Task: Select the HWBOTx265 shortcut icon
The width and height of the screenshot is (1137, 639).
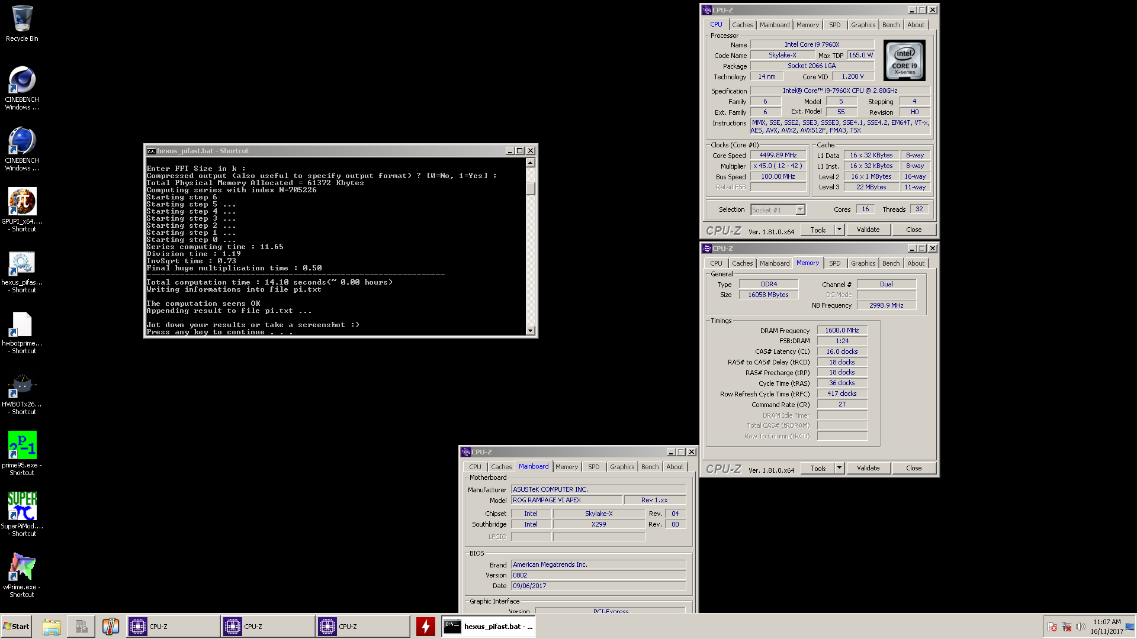Action: [x=22, y=392]
